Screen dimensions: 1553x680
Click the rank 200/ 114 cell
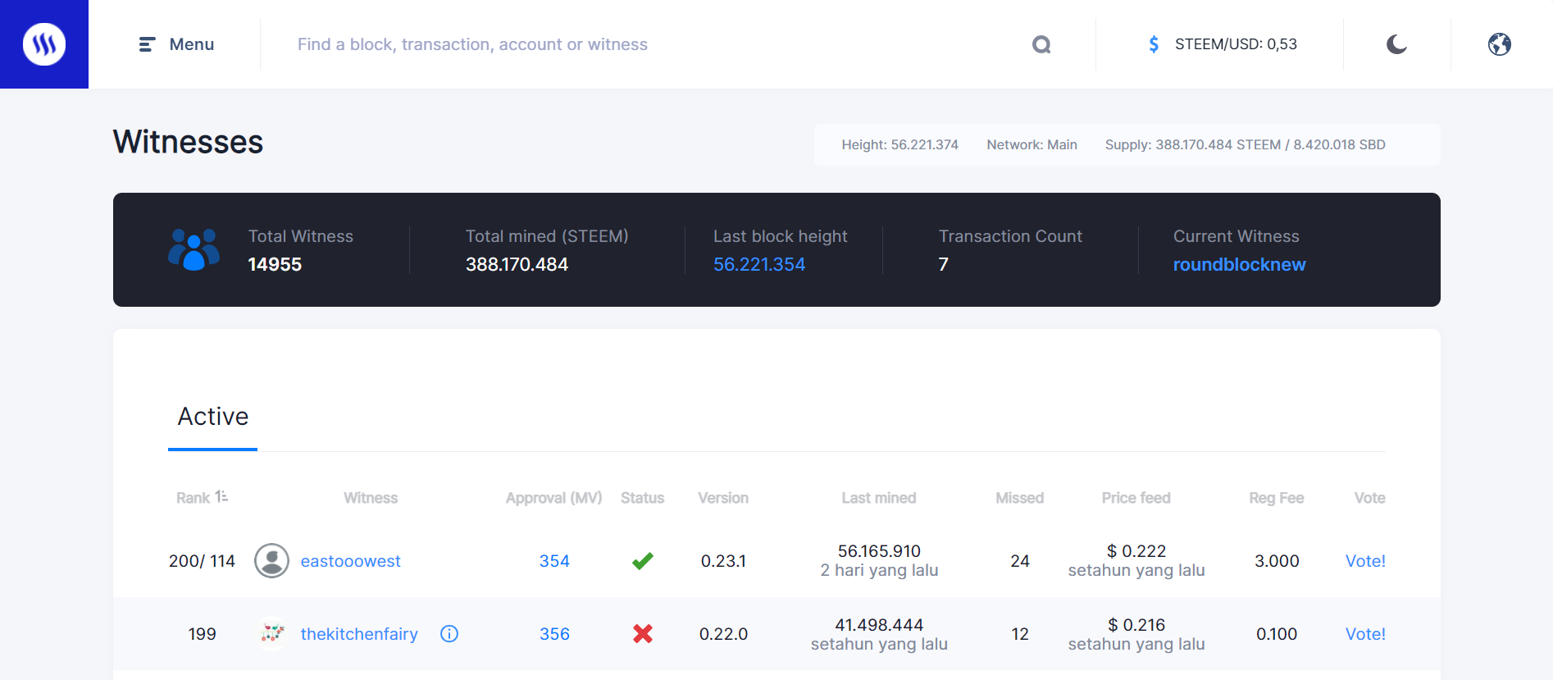coord(202,561)
